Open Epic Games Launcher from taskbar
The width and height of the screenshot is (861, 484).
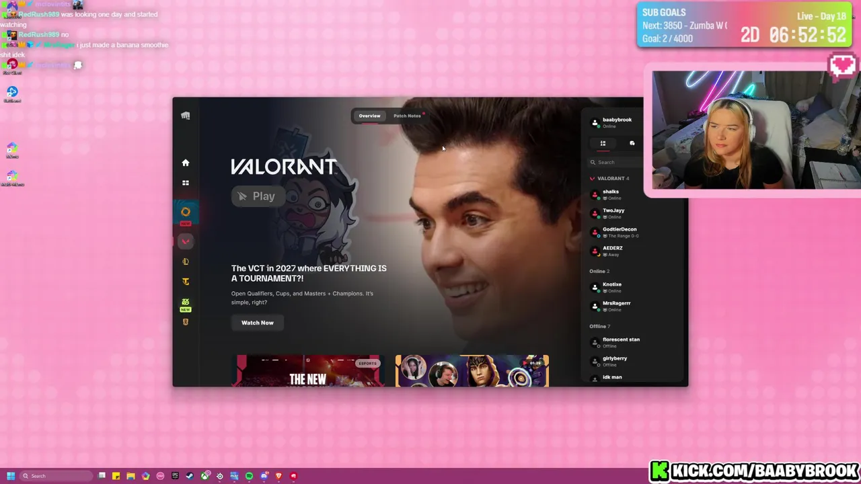point(175,476)
